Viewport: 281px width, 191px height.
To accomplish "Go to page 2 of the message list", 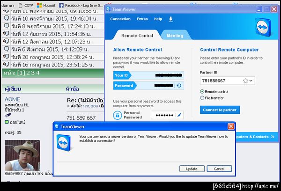I will (28, 73).
